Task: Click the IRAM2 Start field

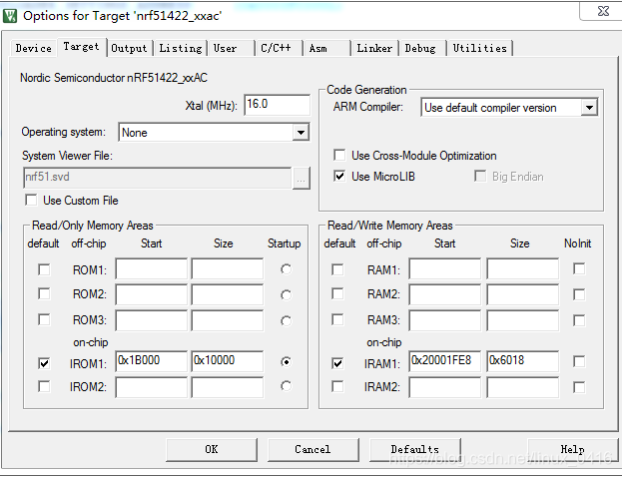Action: [x=444, y=387]
